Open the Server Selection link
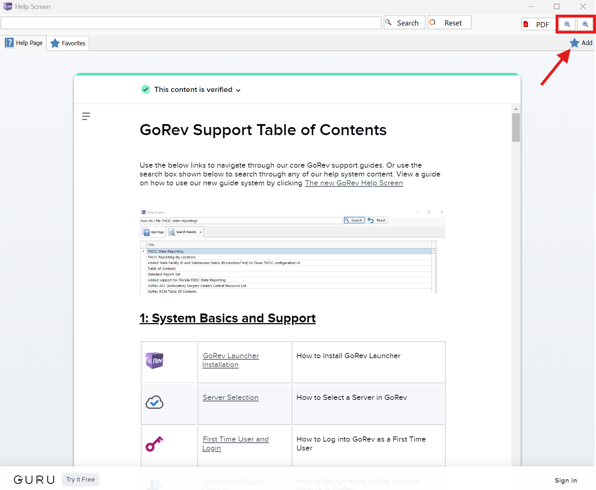This screenshot has width=596, height=490. (x=231, y=398)
